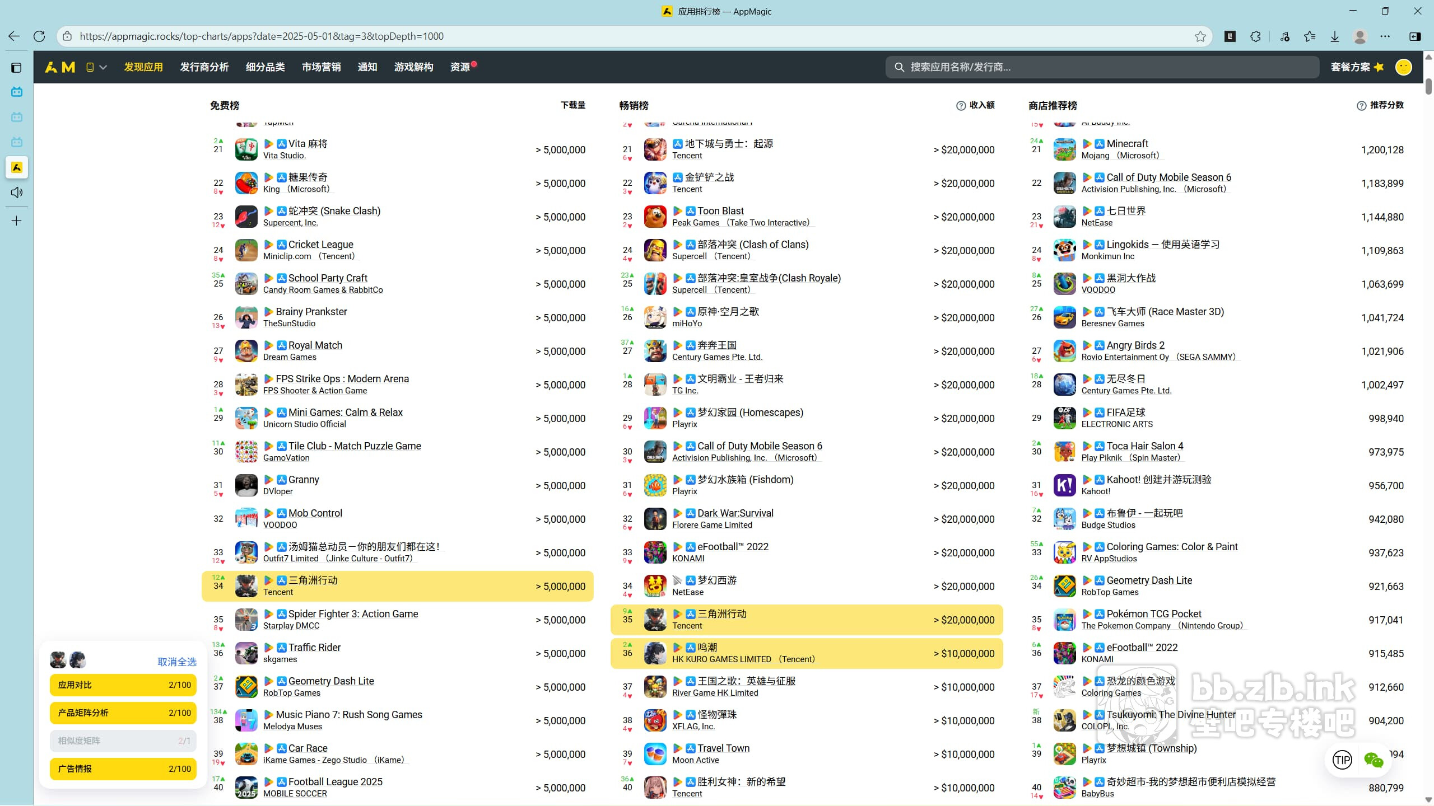The height and width of the screenshot is (806, 1434).
Task: Bookmark page with the star icon
Action: pos(1200,36)
